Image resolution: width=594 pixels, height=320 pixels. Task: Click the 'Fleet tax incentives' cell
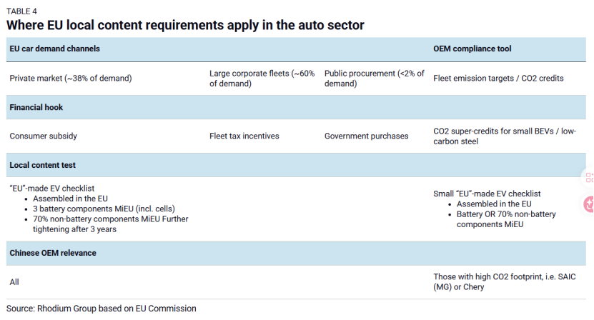click(244, 136)
